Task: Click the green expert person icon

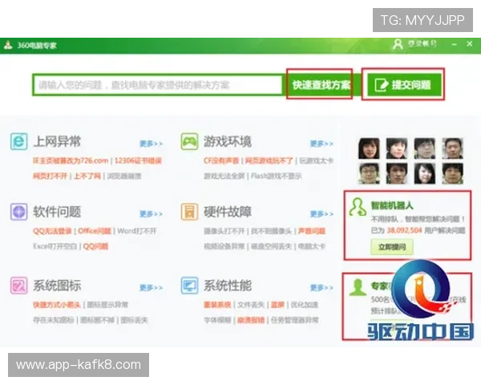Action: (358, 287)
